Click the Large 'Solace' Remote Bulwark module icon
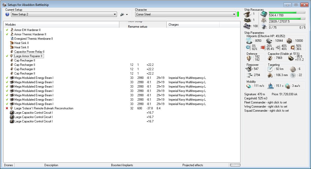This screenshot has height=169, width=311. 12,108
